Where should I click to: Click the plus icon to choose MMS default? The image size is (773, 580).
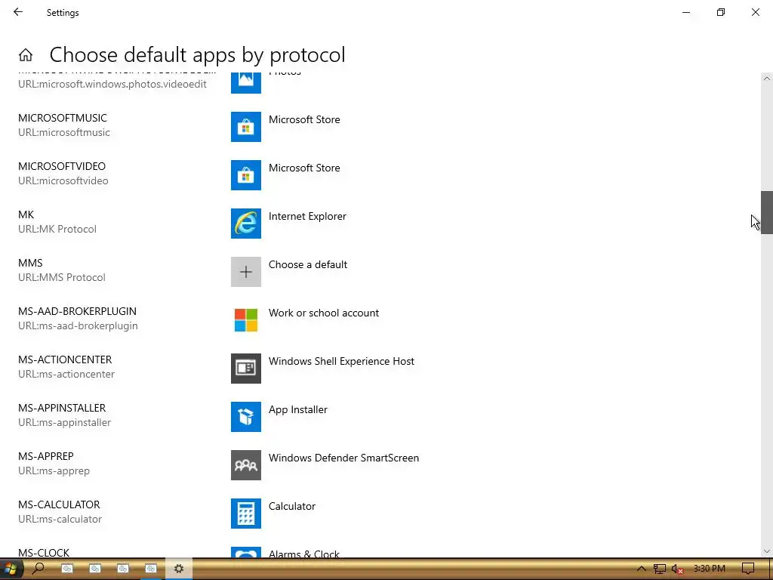pos(246,272)
